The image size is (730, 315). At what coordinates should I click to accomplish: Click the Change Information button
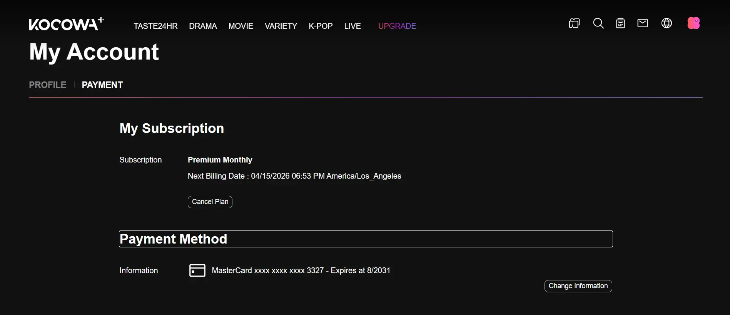coord(578,286)
